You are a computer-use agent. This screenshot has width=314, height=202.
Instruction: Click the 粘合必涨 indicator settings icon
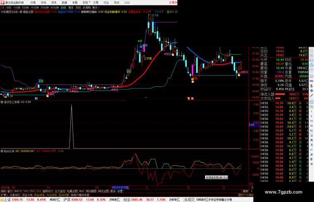(x=2, y=151)
